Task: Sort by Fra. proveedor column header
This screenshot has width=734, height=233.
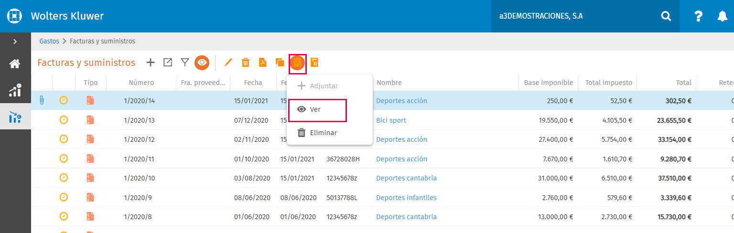Action: [203, 83]
